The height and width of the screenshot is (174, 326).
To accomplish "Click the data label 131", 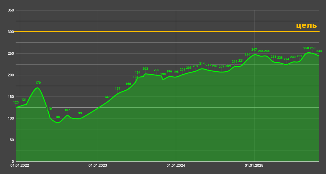I will (24, 100).
